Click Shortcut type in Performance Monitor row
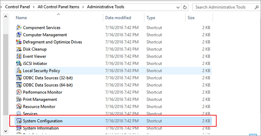 (154, 92)
